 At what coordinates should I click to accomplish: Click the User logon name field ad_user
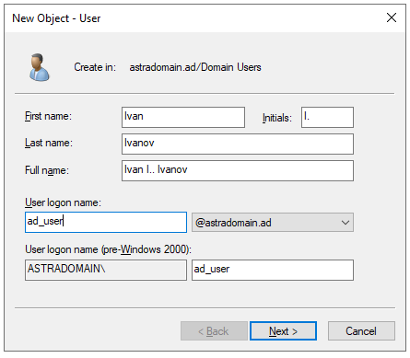click(x=106, y=222)
